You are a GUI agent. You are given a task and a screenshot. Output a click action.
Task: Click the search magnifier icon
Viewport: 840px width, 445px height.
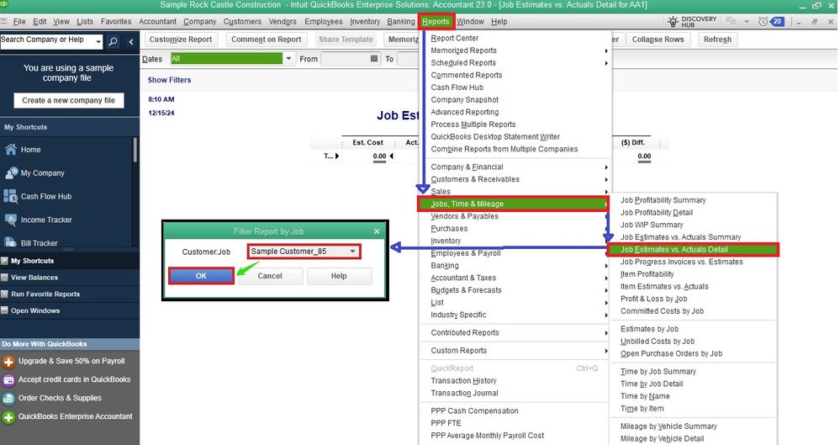pos(113,41)
